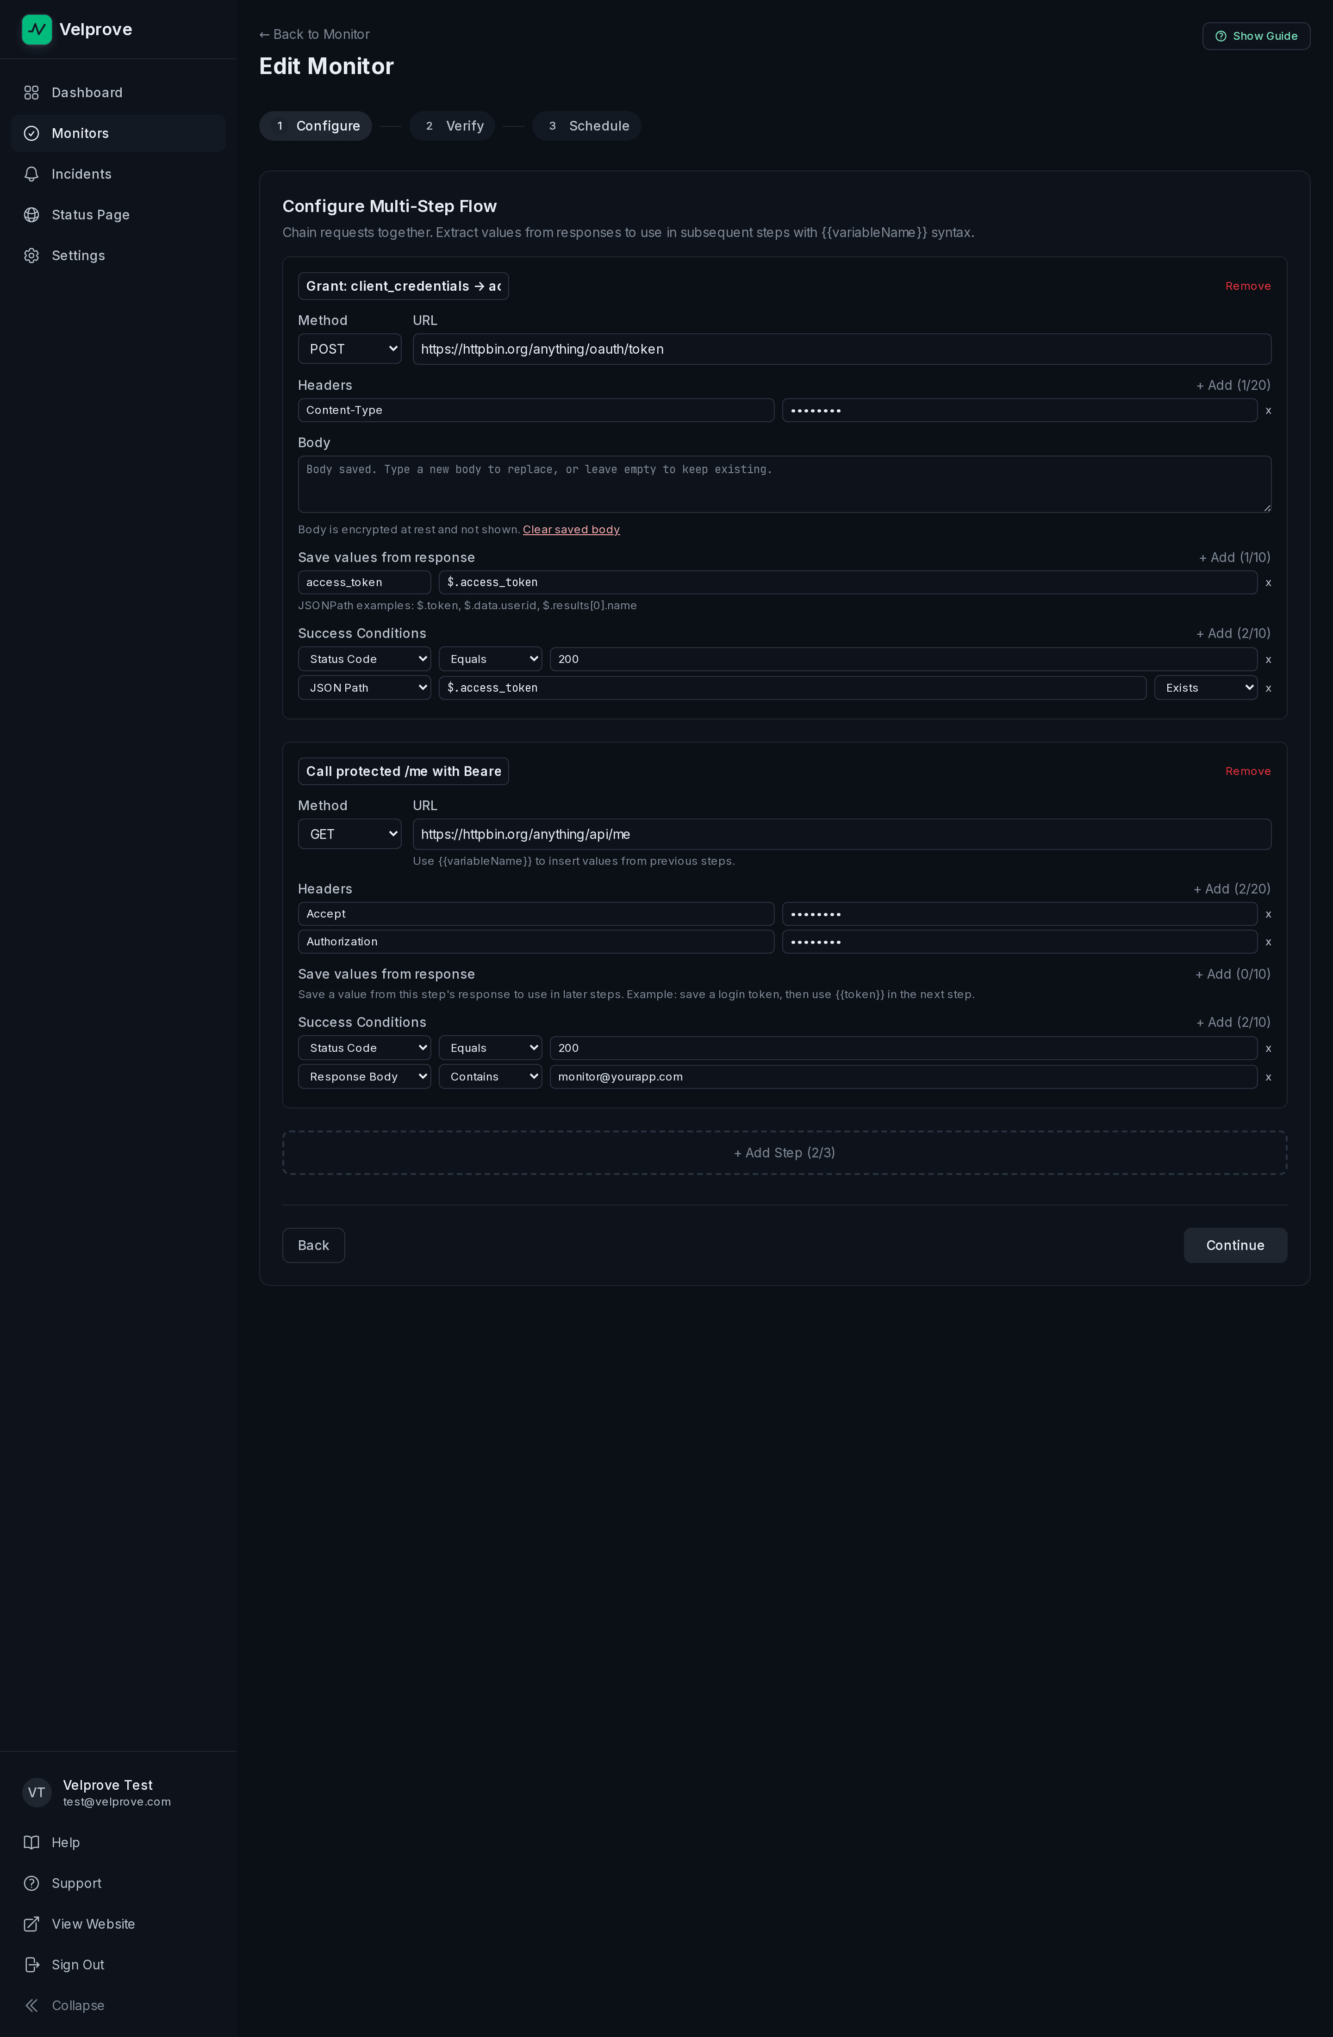Viewport: 1333px width, 2037px height.
Task: Edit the Content-Type header value field
Action: 1020,410
